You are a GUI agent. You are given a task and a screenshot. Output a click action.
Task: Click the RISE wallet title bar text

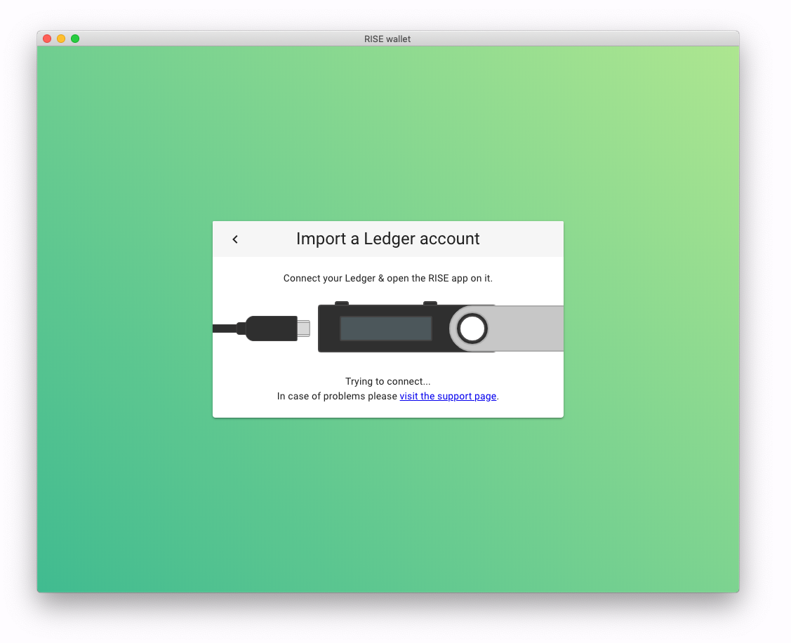[387, 39]
